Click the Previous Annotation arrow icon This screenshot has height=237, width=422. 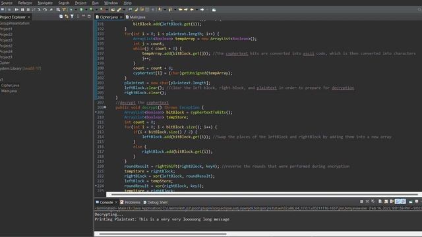click(x=170, y=9)
